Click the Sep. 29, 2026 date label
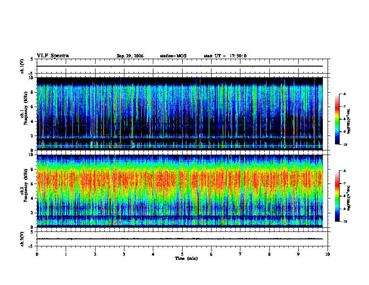Image resolution: width=369 pixels, height=285 pixels. point(130,56)
